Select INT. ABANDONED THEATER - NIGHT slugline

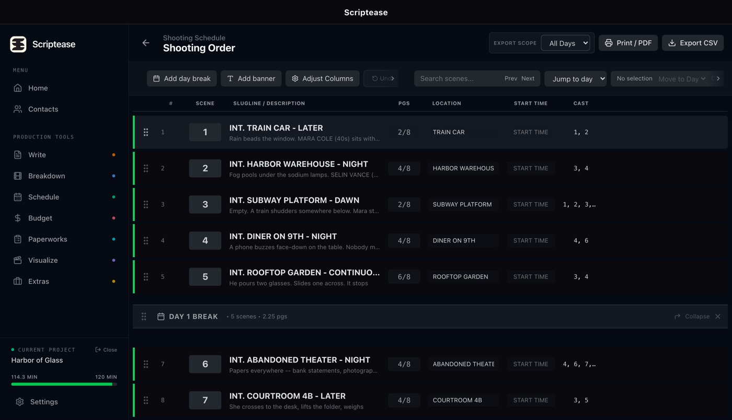[300, 360]
